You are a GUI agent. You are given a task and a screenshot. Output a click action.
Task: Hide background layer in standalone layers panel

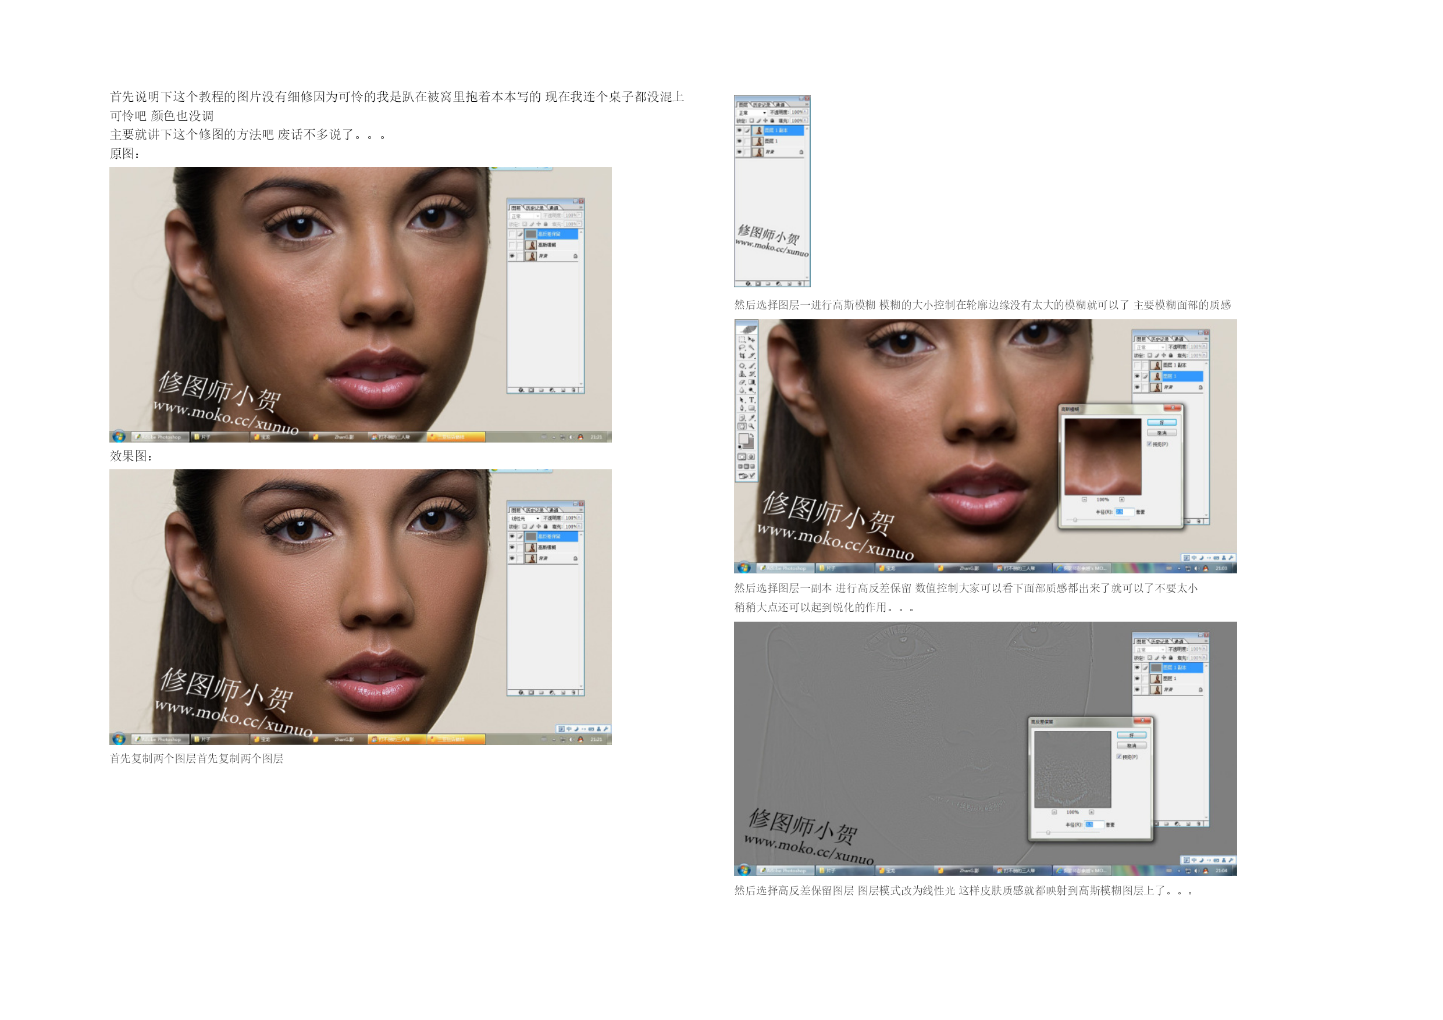(x=739, y=152)
